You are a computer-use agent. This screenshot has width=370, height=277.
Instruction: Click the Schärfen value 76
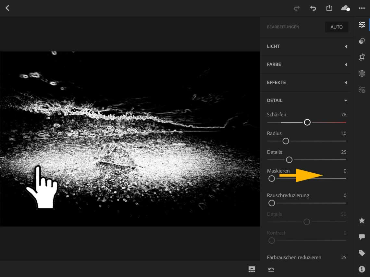click(x=344, y=115)
